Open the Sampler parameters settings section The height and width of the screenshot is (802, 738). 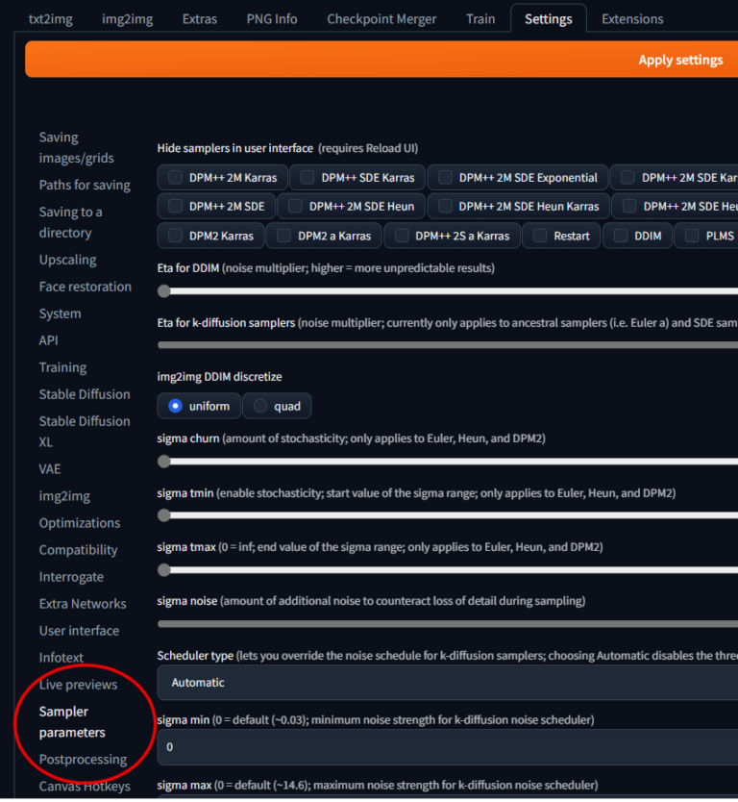[x=72, y=722]
